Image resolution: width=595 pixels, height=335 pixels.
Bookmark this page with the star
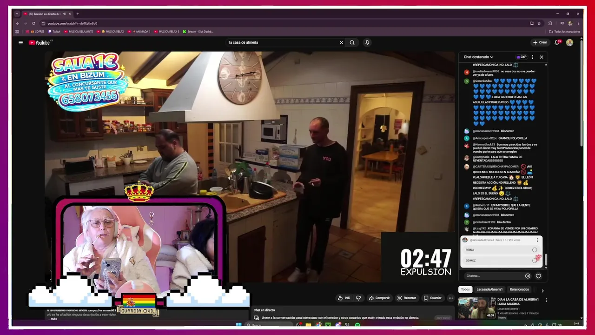pos(539,23)
